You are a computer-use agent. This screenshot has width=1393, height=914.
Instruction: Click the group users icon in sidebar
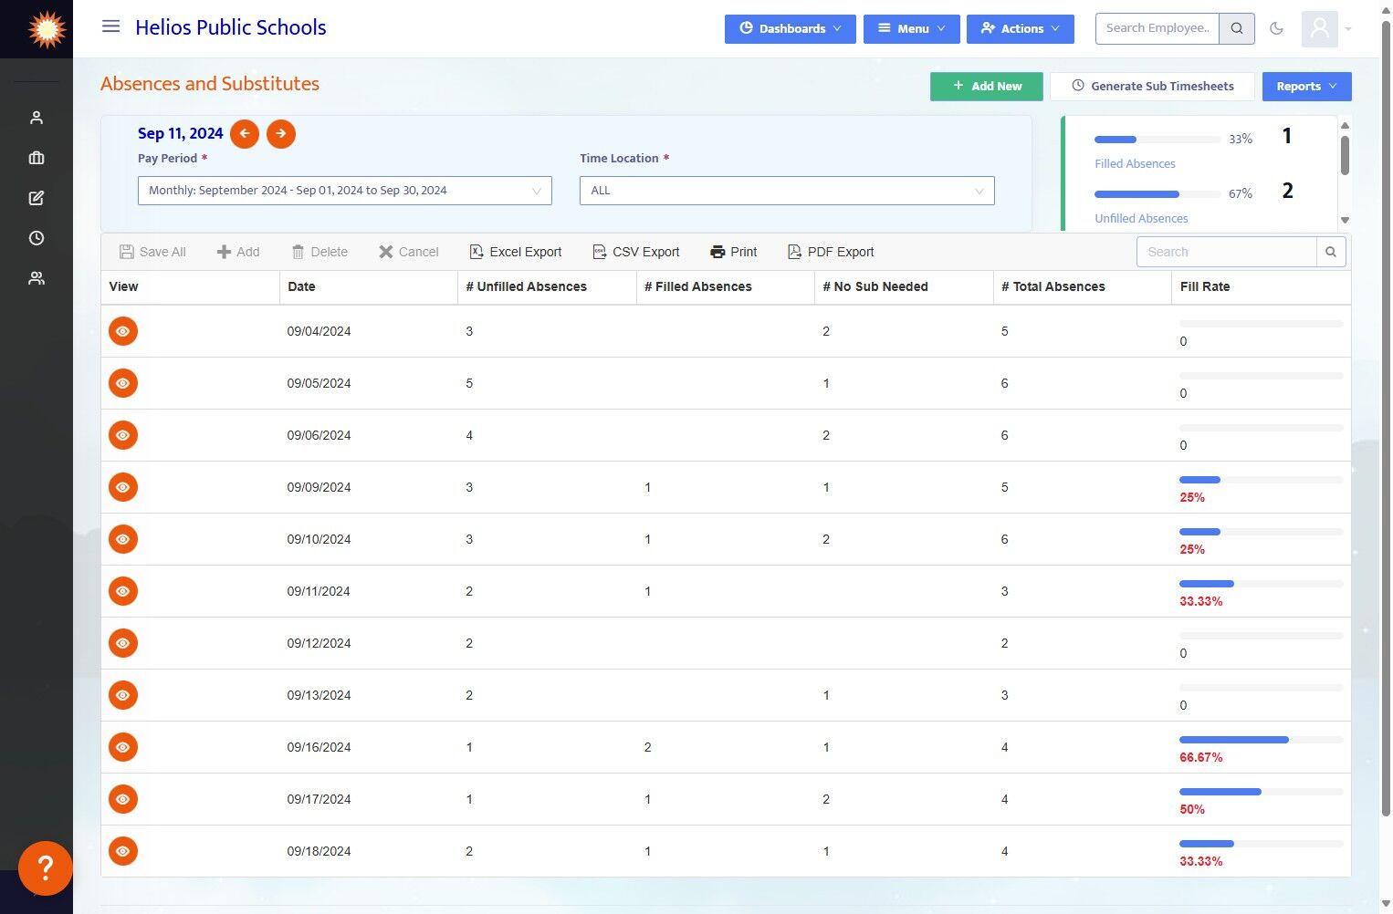[37, 278]
